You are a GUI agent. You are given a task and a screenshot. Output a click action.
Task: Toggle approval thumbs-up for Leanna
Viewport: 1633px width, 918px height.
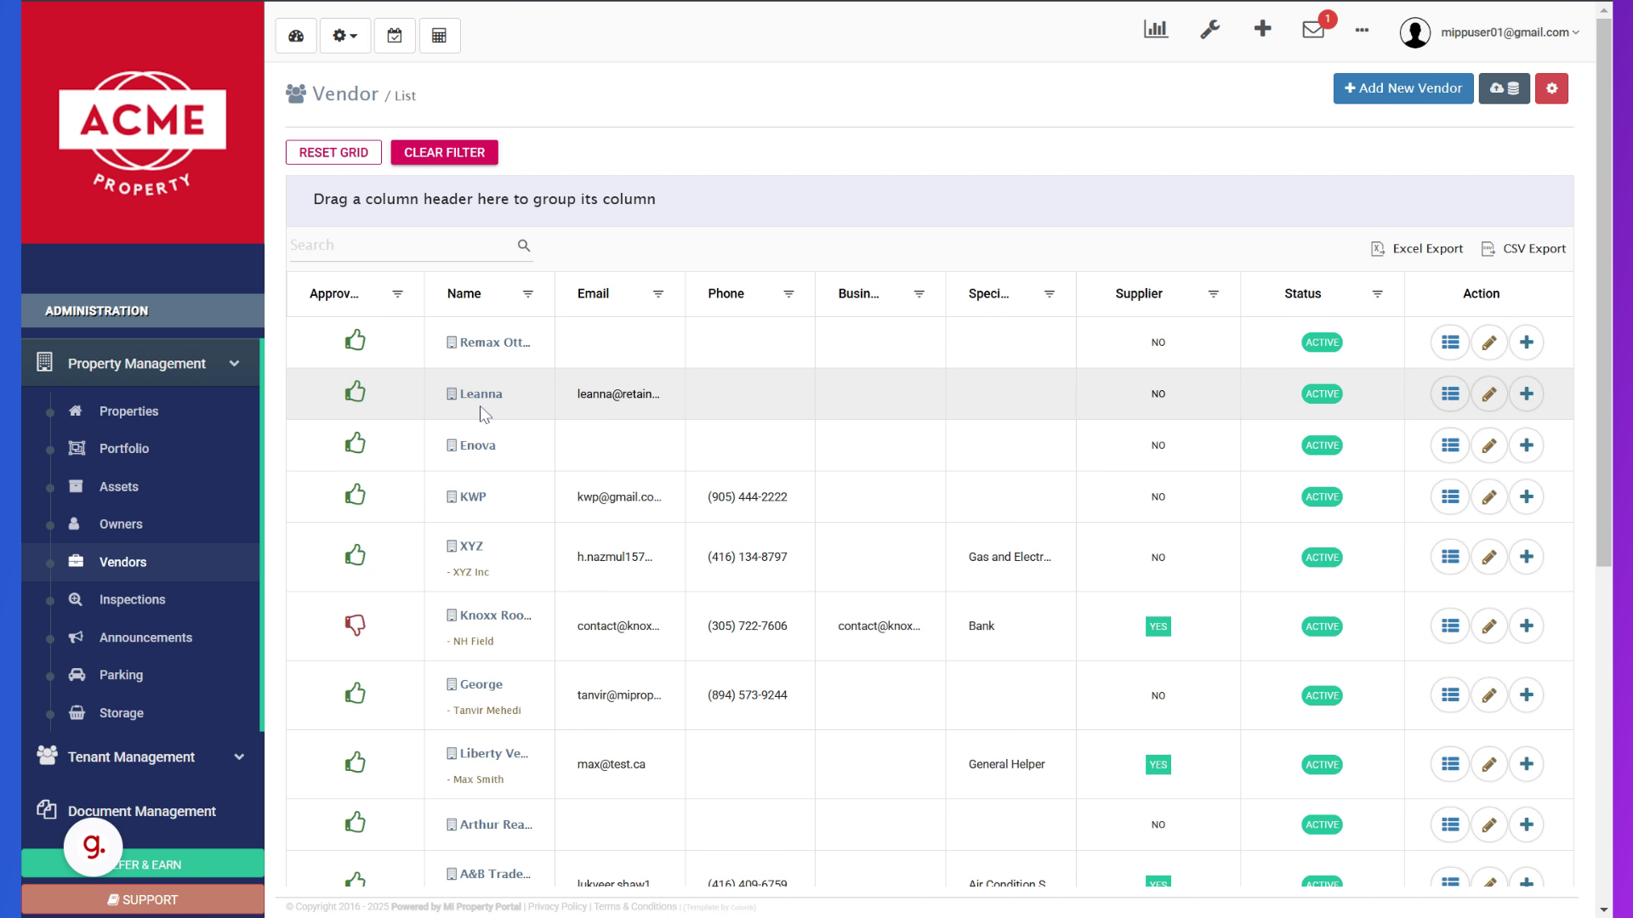(x=355, y=391)
